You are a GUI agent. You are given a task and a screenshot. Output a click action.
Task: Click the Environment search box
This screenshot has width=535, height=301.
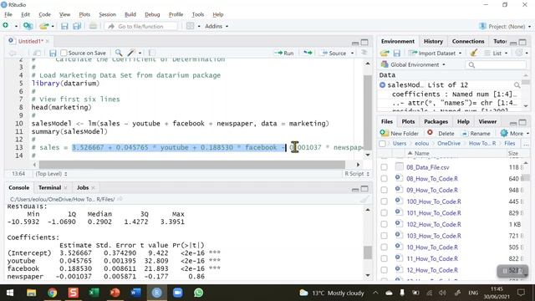(x=496, y=64)
